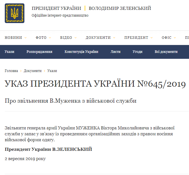Select the Конституція України submenu tab
189x175 pixels.
(x=81, y=52)
